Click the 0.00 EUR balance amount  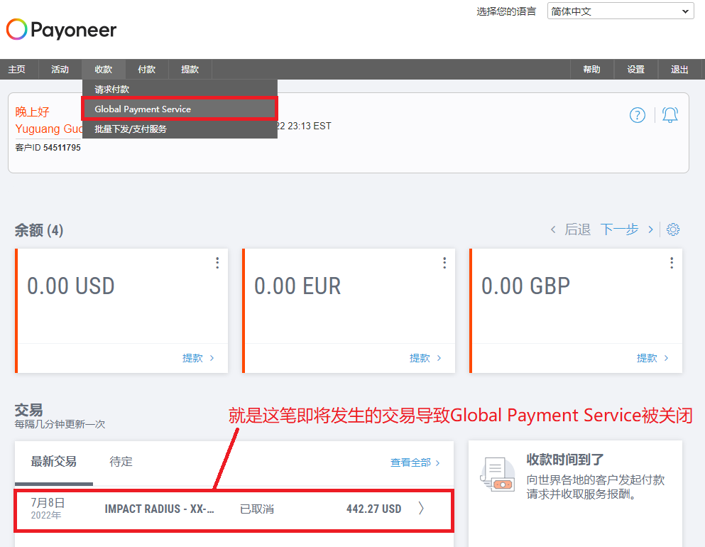click(x=297, y=286)
